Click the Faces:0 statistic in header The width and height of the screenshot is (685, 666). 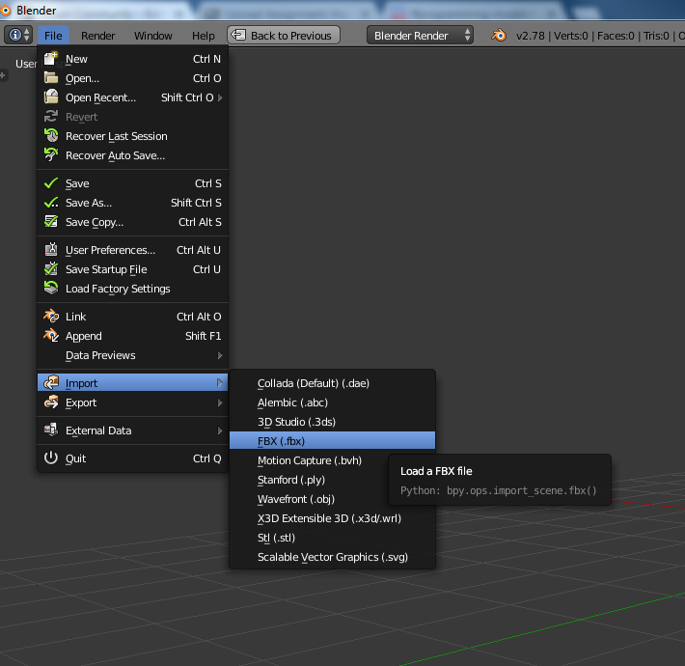(616, 36)
